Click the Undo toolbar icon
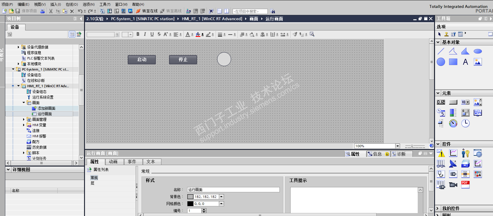The width and height of the screenshot is (493, 216). tap(80, 11)
